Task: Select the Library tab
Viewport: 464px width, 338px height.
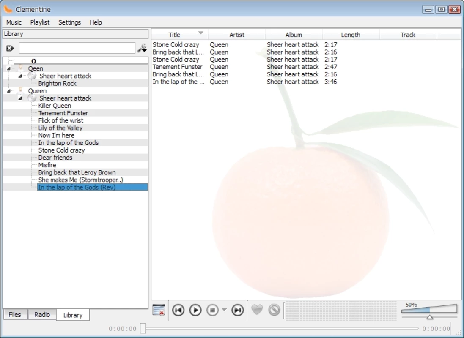Action: pyautogui.click(x=73, y=315)
